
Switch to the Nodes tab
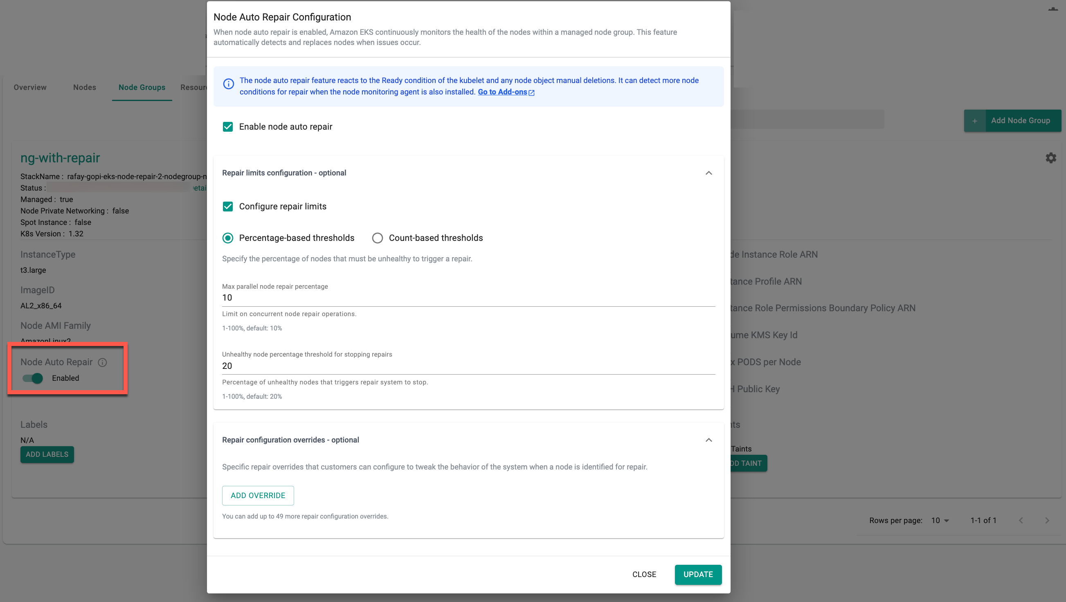[84, 87]
